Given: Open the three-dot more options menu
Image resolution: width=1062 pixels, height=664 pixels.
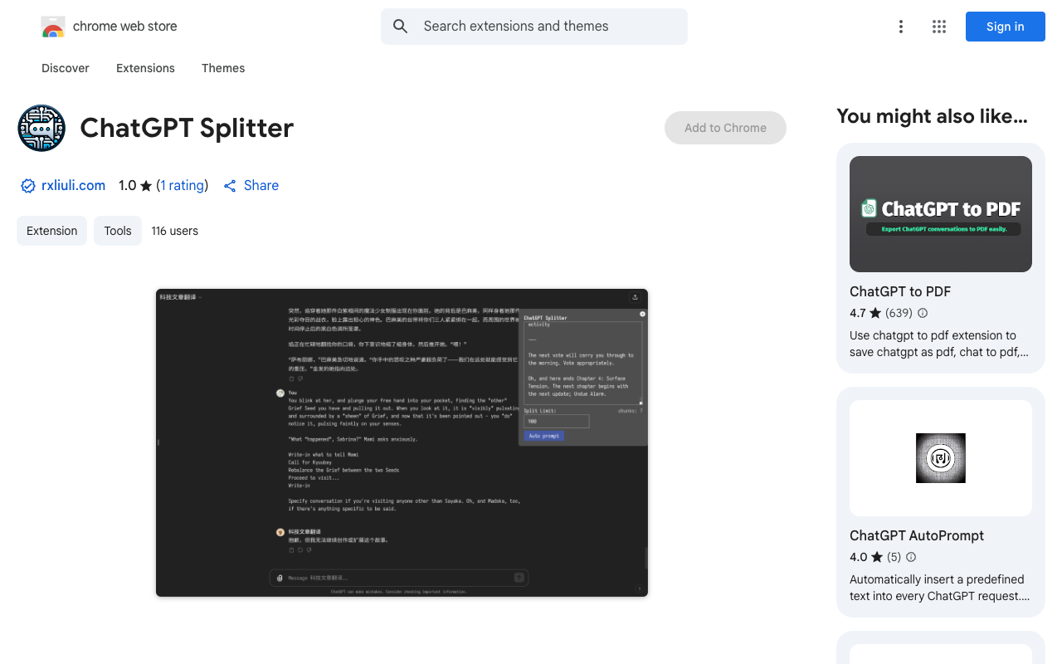Looking at the screenshot, I should [900, 27].
